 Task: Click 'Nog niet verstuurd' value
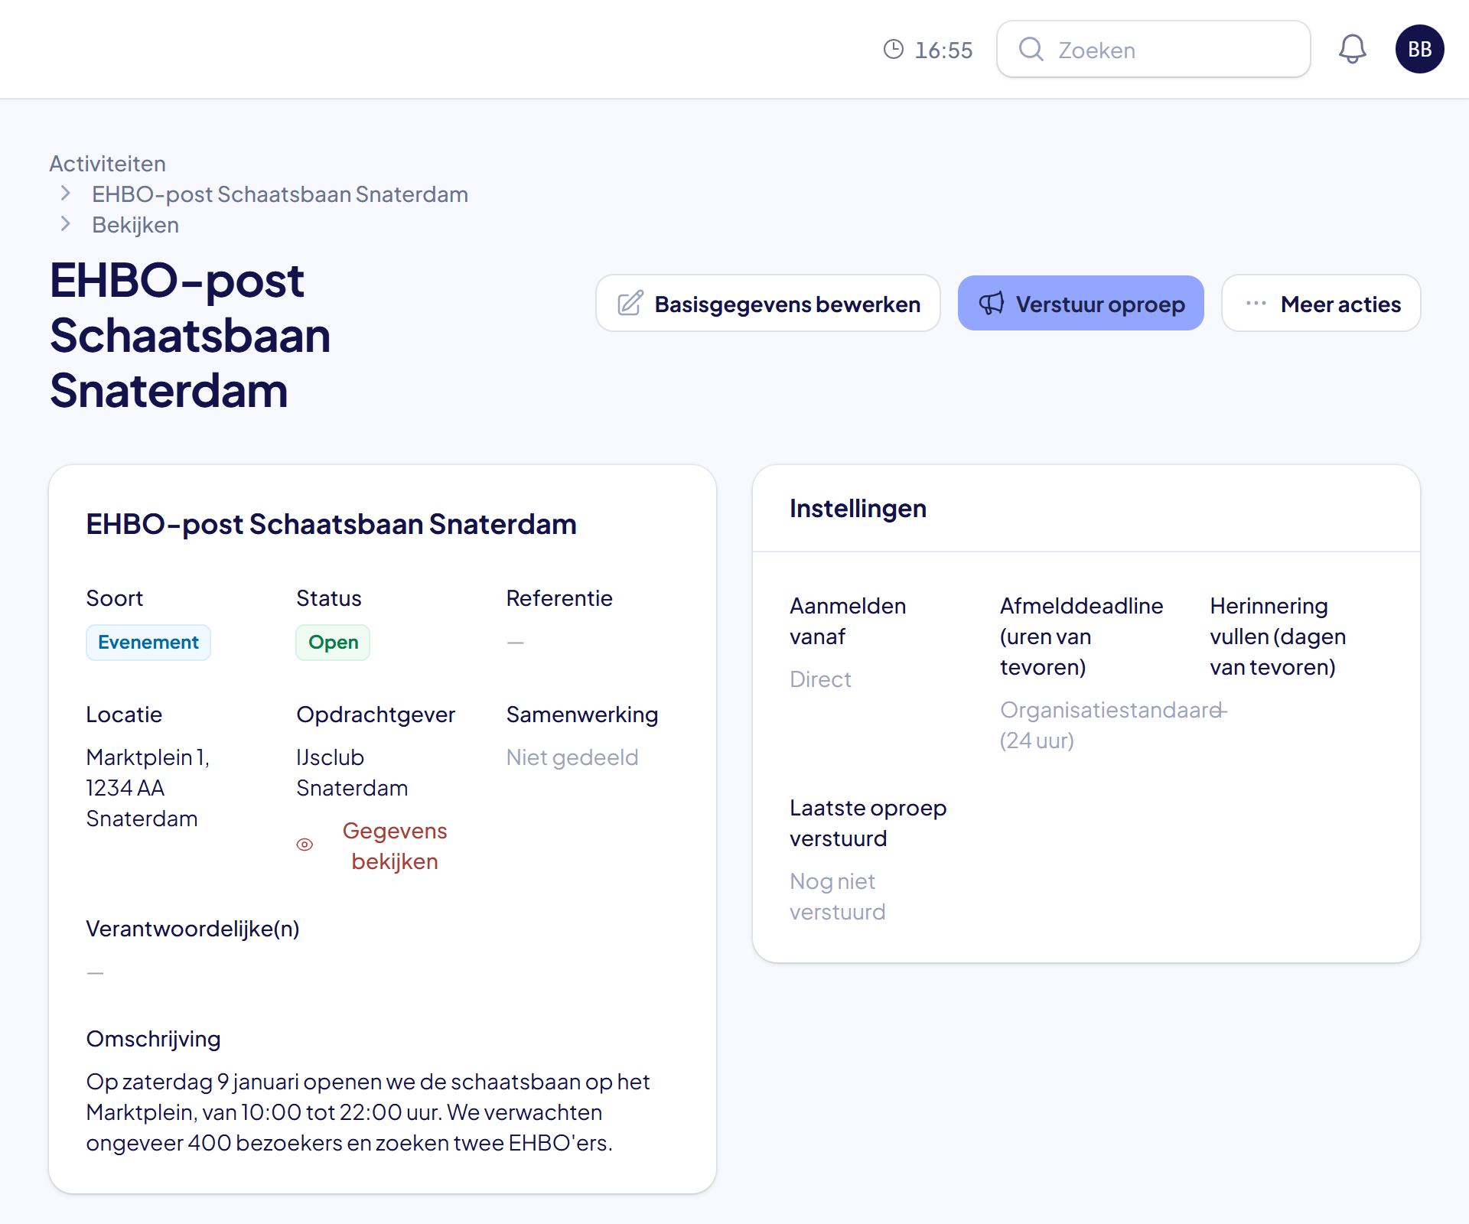tap(837, 897)
